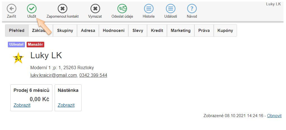This screenshot has height=130, width=286.
Task: Open help via Návod icon
Action: coord(192,9)
